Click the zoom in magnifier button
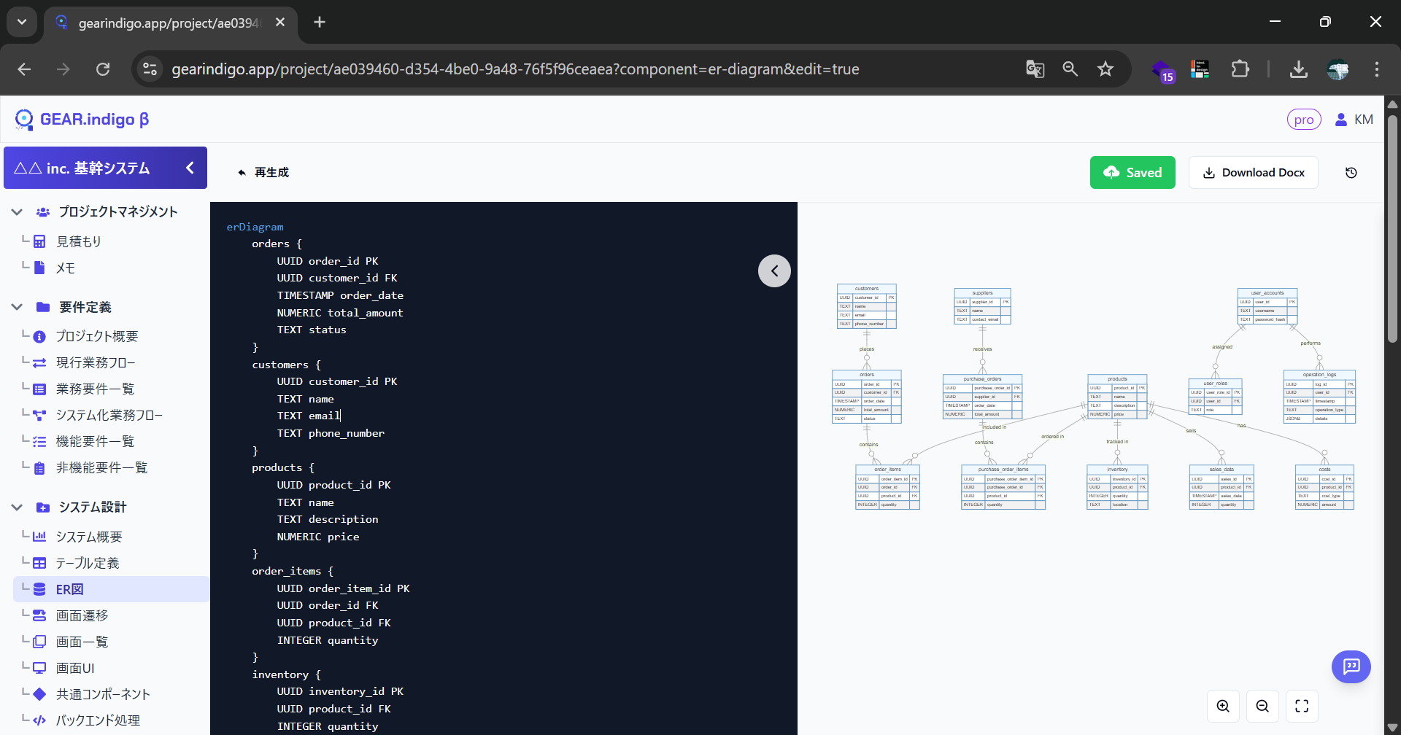 pos(1223,706)
